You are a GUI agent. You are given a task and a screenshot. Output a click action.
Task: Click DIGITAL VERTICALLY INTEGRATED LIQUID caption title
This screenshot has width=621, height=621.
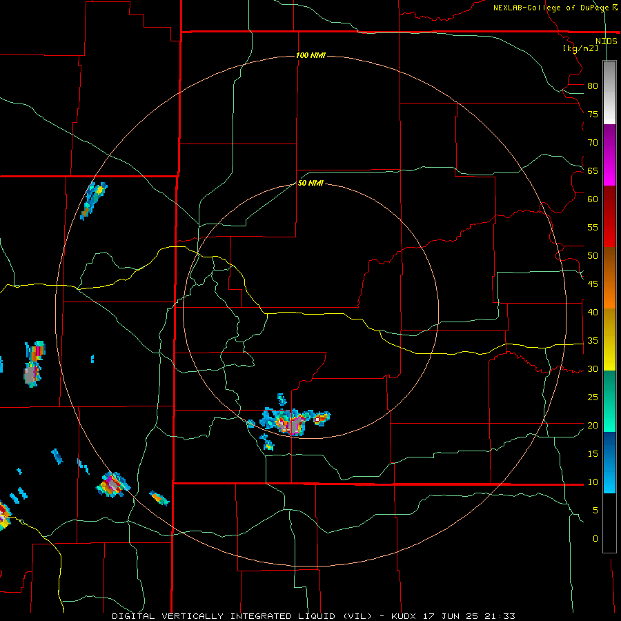coord(224,616)
